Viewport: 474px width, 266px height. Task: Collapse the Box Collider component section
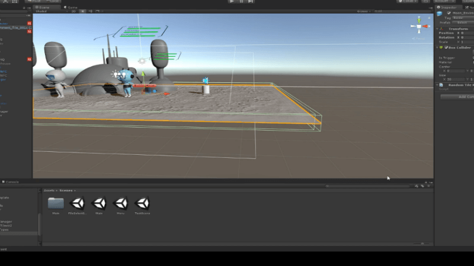tap(438, 47)
